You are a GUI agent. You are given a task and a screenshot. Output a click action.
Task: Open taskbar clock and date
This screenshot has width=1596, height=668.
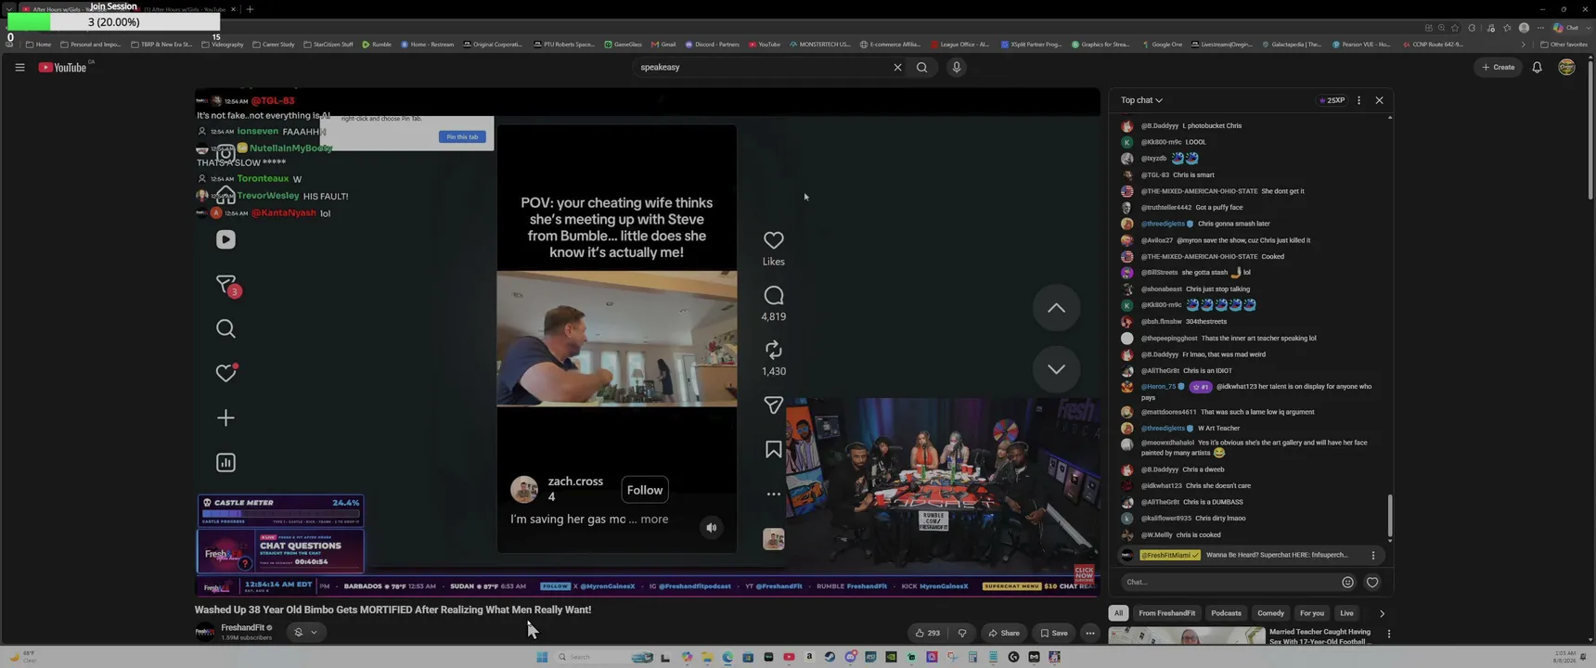(x=1564, y=657)
